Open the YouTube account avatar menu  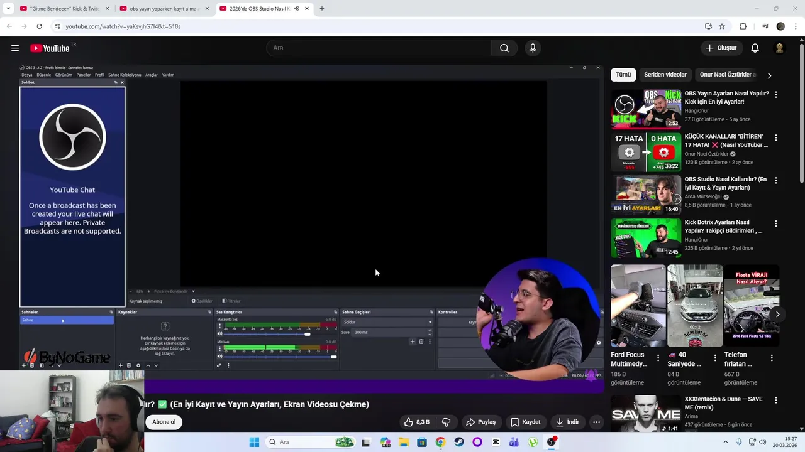point(779,48)
